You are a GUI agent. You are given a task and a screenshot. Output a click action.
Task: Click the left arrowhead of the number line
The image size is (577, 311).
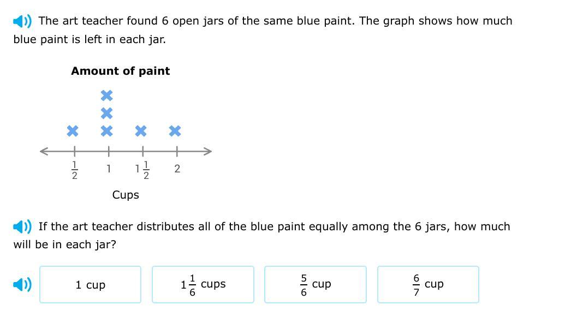(44, 151)
